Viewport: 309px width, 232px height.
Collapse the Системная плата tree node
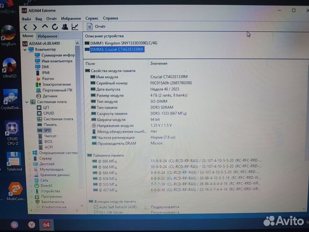27,102
